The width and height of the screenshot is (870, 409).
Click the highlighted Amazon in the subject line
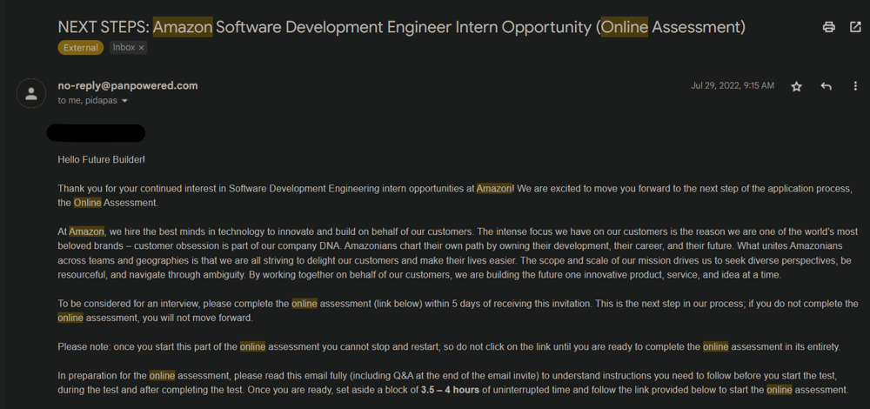183,27
